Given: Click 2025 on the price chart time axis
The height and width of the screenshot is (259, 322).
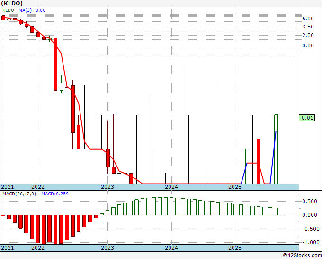Looking at the screenshot, I should 235,187.
